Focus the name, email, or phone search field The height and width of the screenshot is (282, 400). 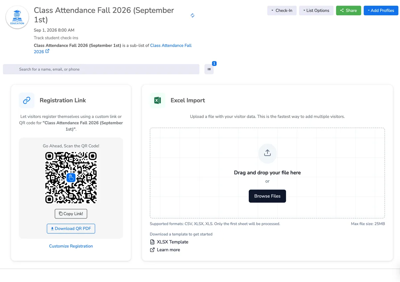pyautogui.click(x=101, y=69)
